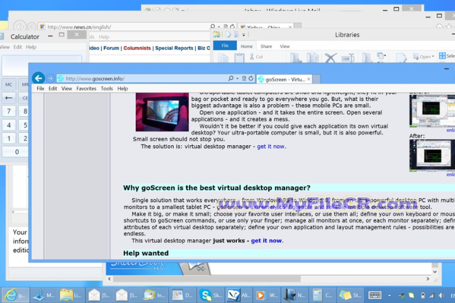
Task: Click the 0 key in Calculator
Action: pyautogui.click(x=16, y=151)
